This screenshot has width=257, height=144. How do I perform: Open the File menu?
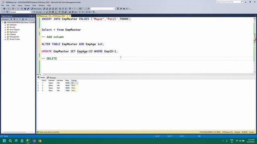(x=2, y=5)
